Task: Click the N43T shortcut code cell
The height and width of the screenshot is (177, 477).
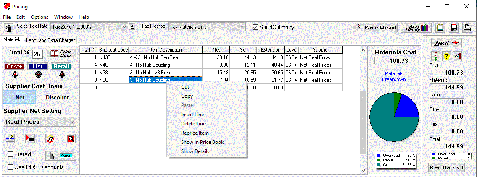Action: (113, 57)
